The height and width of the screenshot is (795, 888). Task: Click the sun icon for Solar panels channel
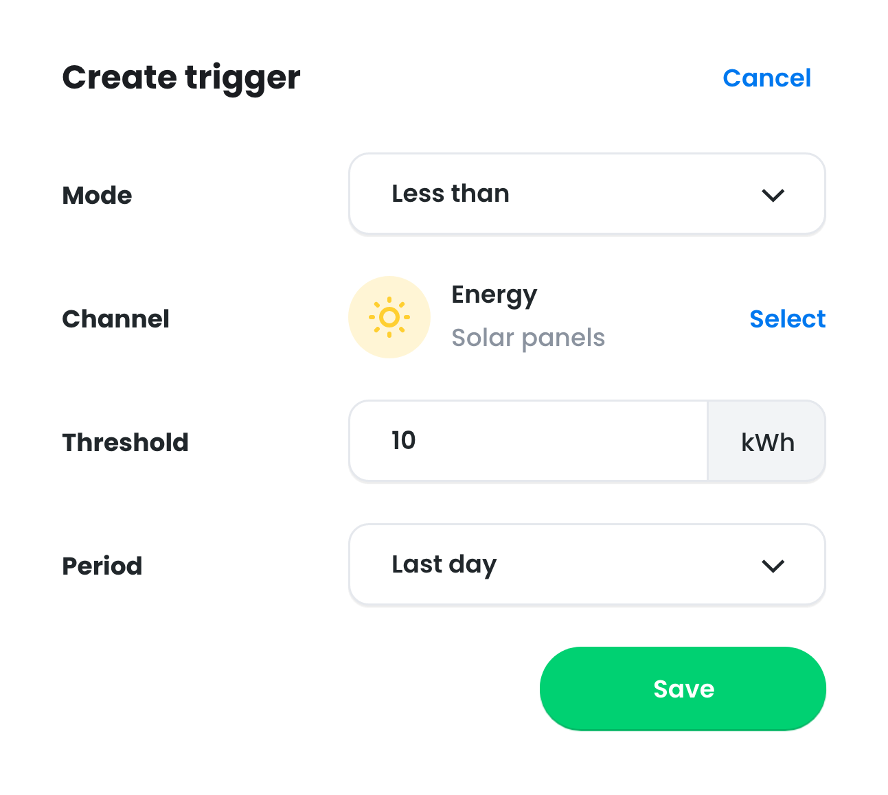pyautogui.click(x=389, y=317)
